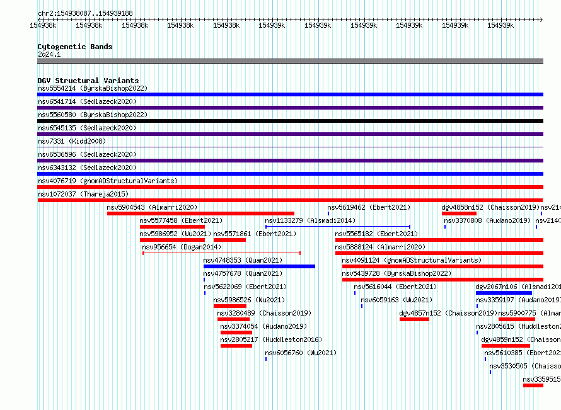Image resolution: width=561 pixels, height=410 pixels.
Task: Click the gray 2q24.1 cytogenetic band bar
Action: click(x=290, y=61)
